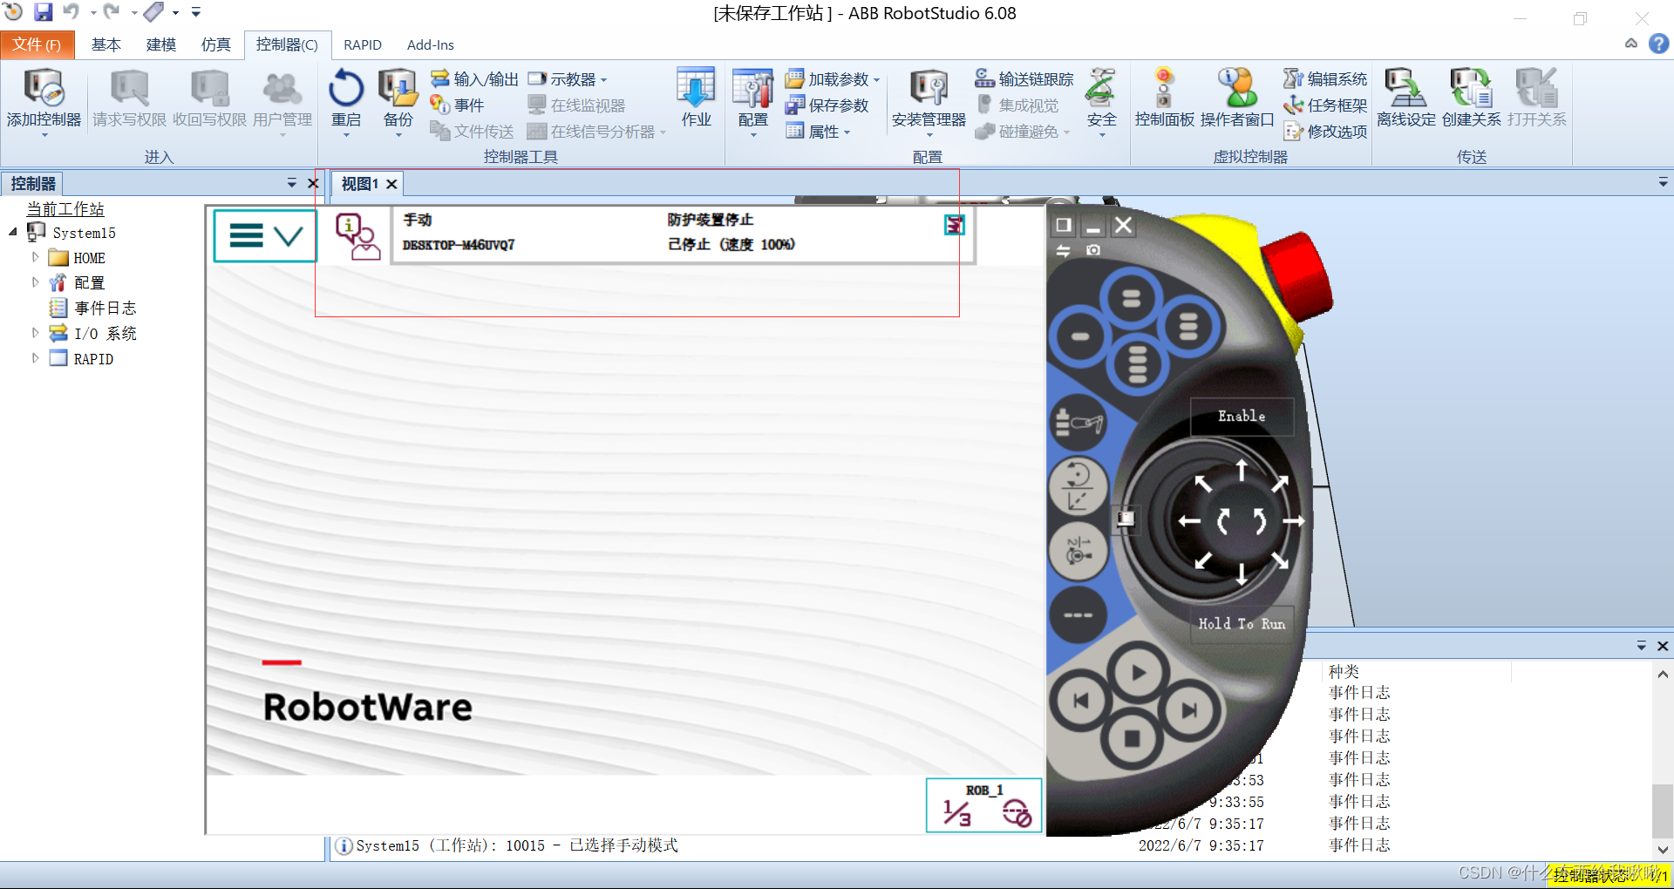Click Hold To Run on FlexPendant
The image size is (1674, 889).
click(1242, 623)
